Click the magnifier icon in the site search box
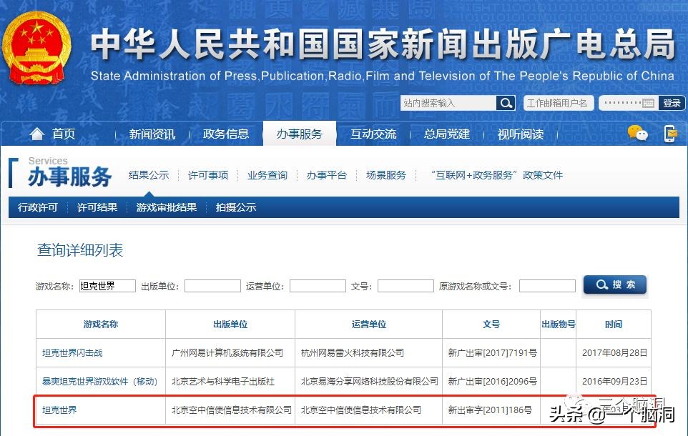Viewport: 688px width, 436px height. coord(506,103)
